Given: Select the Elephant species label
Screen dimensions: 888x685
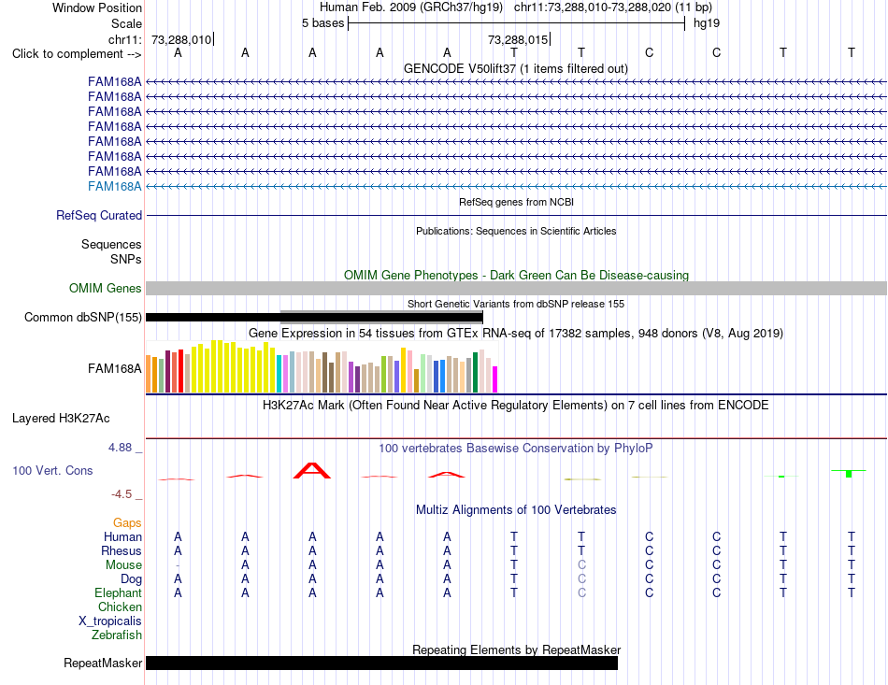Looking at the screenshot, I should point(118,592).
